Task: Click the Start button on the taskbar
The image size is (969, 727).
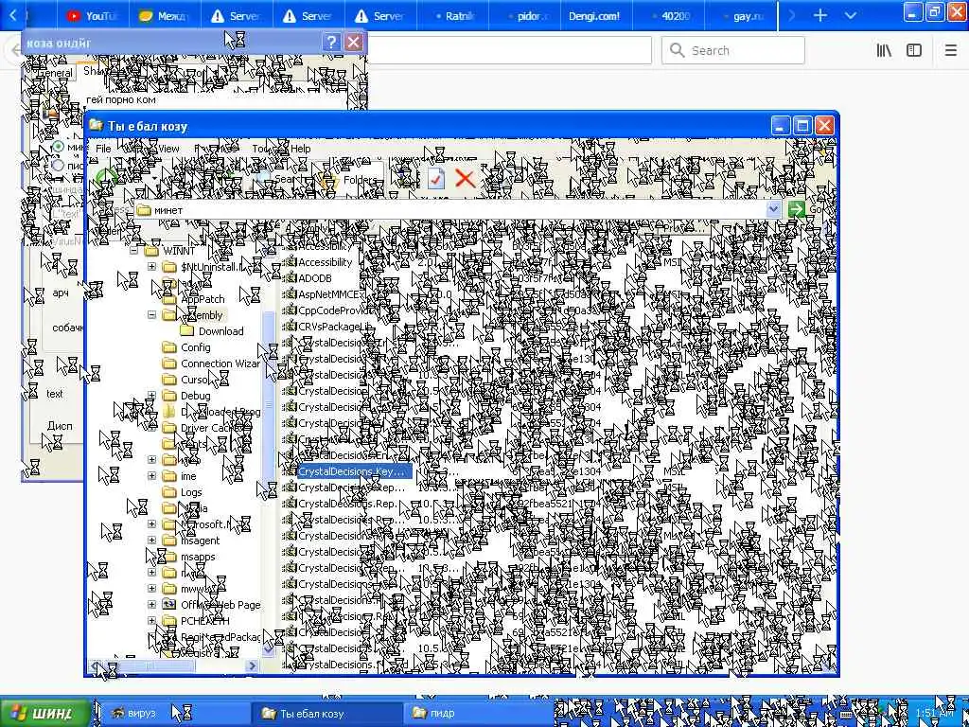Action: coord(45,714)
